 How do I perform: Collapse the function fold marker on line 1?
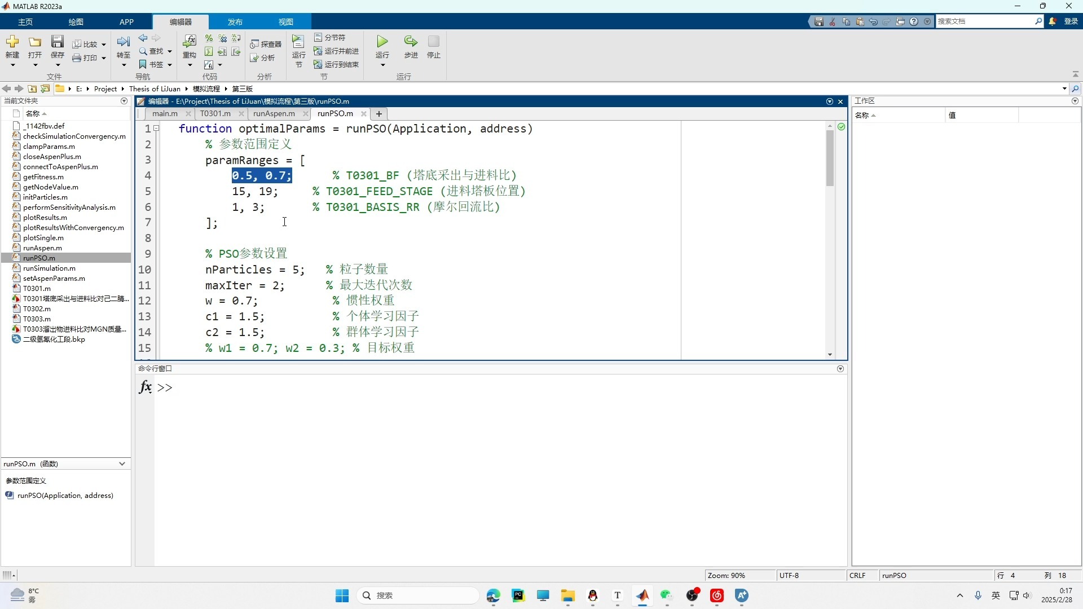157,129
